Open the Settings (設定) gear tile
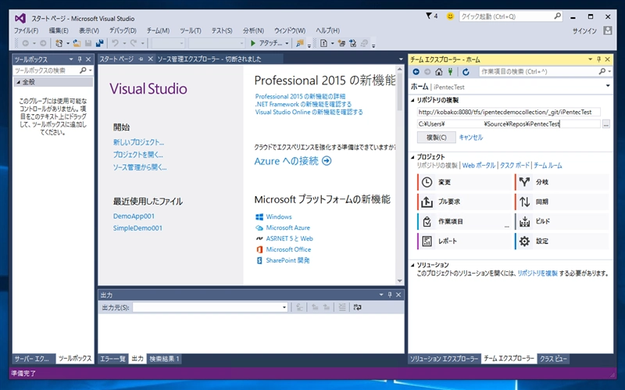 pyautogui.click(x=562, y=242)
